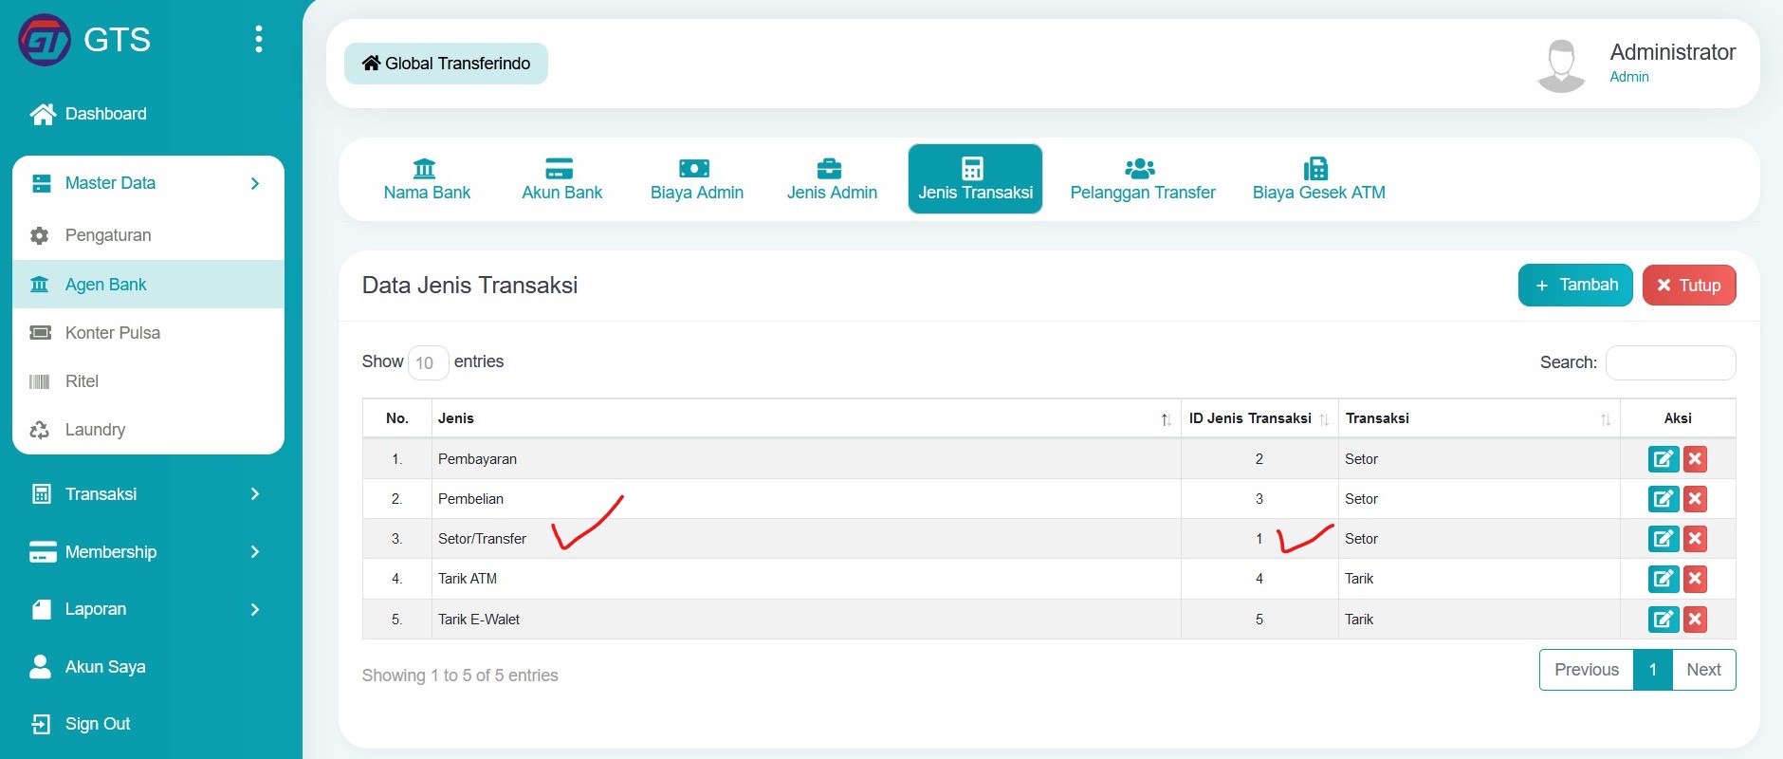
Task: Switch to Biaya Admin tab
Action: [696, 179]
